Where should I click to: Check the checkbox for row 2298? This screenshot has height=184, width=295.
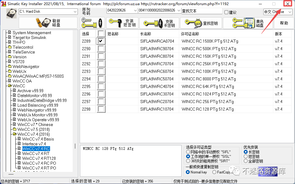pyautogui.click(x=101, y=109)
